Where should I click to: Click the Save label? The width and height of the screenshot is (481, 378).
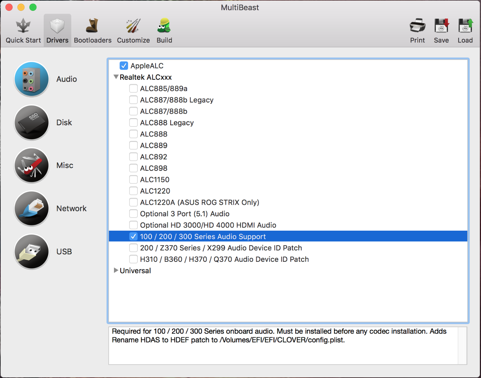click(x=441, y=40)
